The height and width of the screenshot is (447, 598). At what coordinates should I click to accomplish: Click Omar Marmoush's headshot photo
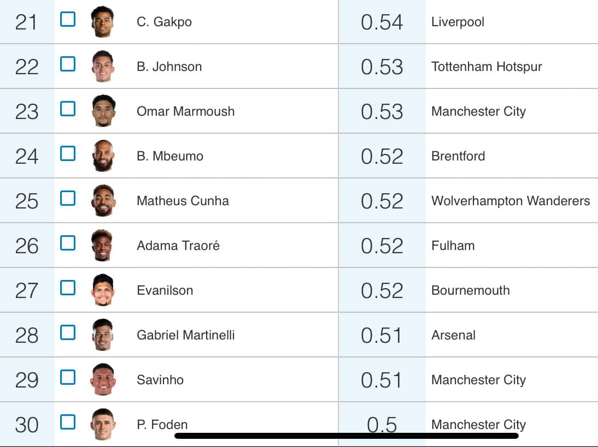click(102, 111)
